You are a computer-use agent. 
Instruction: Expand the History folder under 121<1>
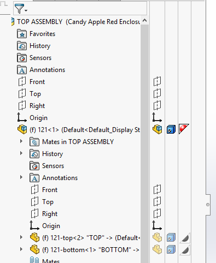coord(21,153)
